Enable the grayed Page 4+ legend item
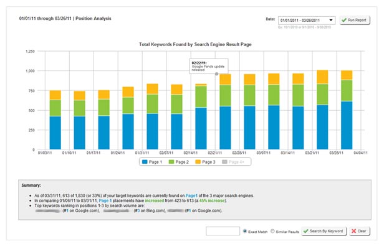Screen dimensions: 384x246 click(x=233, y=162)
